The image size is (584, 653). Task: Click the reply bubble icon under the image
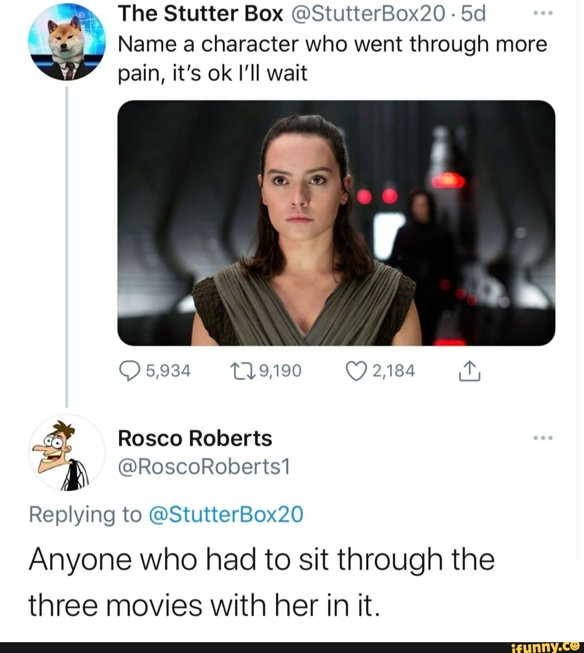[130, 370]
